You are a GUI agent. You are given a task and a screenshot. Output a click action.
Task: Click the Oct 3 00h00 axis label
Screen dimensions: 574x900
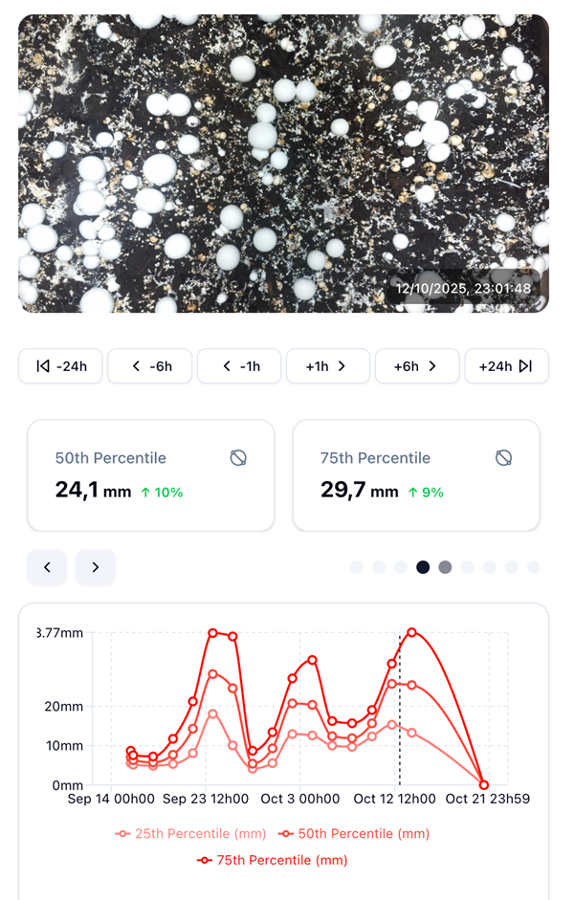300,799
